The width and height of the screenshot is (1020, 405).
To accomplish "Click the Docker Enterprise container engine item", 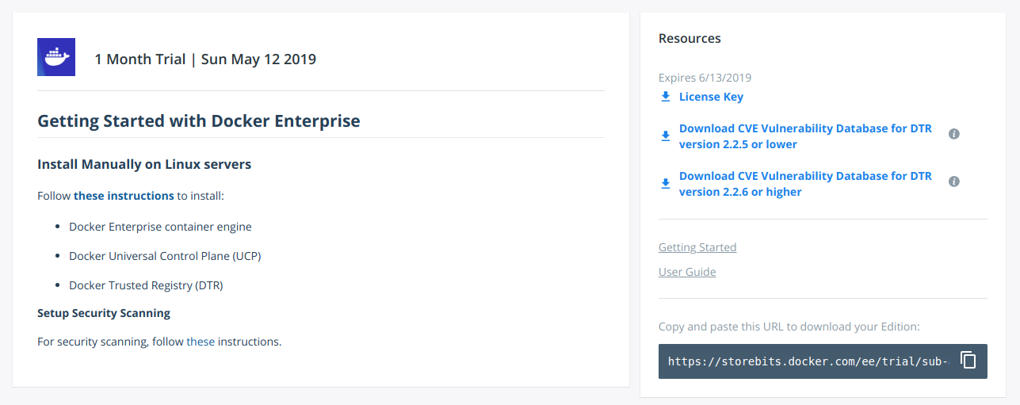I will coord(160,227).
